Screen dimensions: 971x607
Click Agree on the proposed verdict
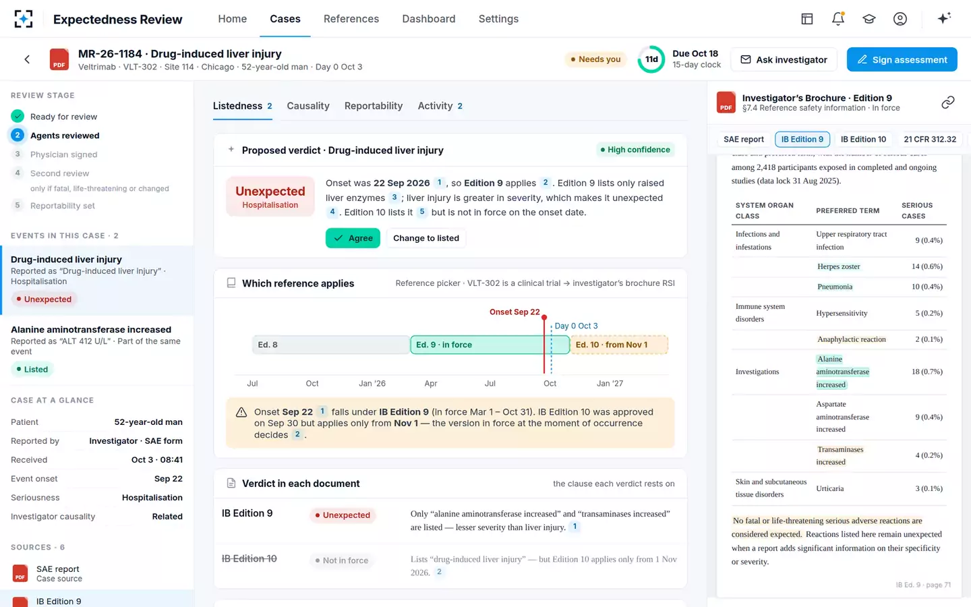point(353,238)
